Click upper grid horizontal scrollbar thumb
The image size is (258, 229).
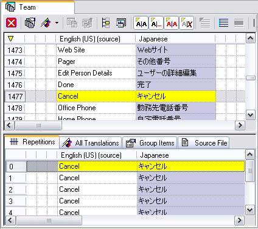38,125
